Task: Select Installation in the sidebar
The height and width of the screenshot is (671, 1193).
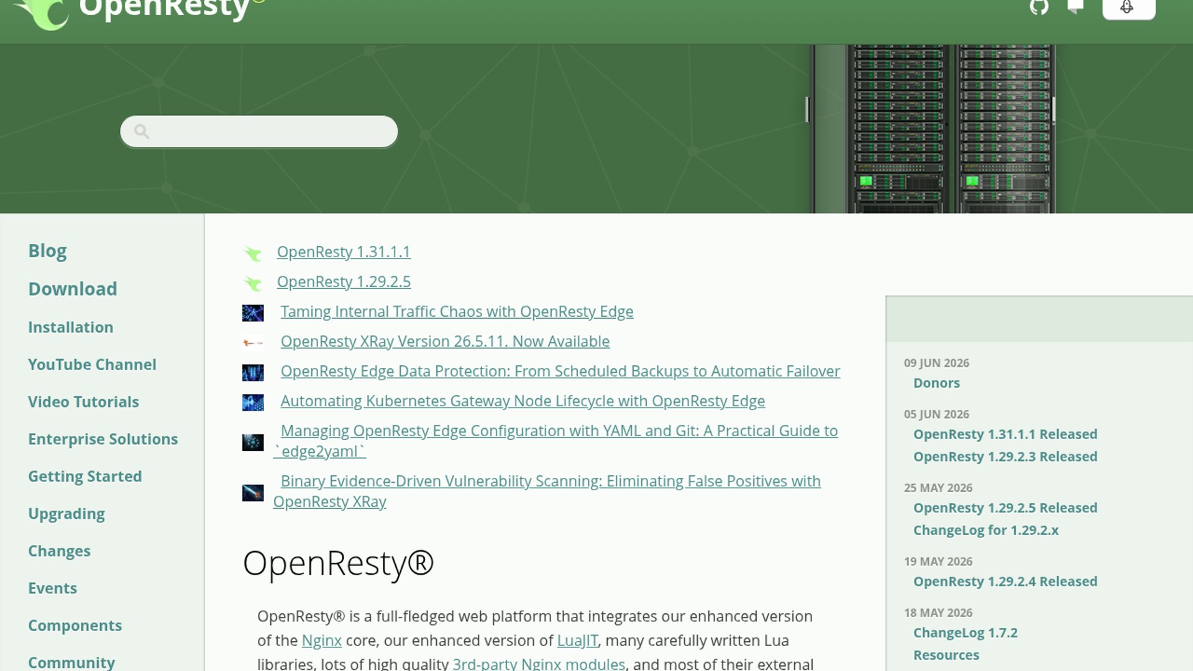Action: click(71, 327)
